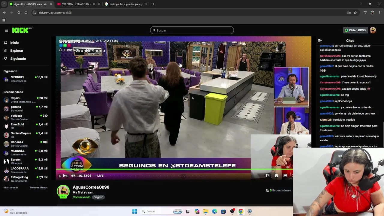This screenshot has width=384, height=216.
Task: Open the weather widget showing 22°C
Action: (15, 211)
